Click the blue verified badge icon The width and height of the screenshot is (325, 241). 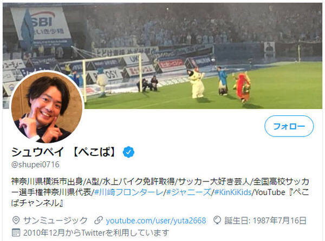pos(128,152)
